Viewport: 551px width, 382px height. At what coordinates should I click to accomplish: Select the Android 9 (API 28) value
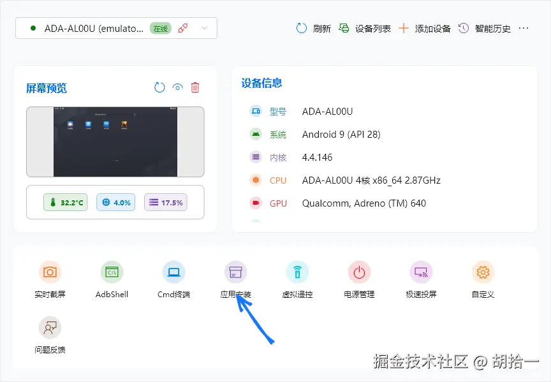341,135
